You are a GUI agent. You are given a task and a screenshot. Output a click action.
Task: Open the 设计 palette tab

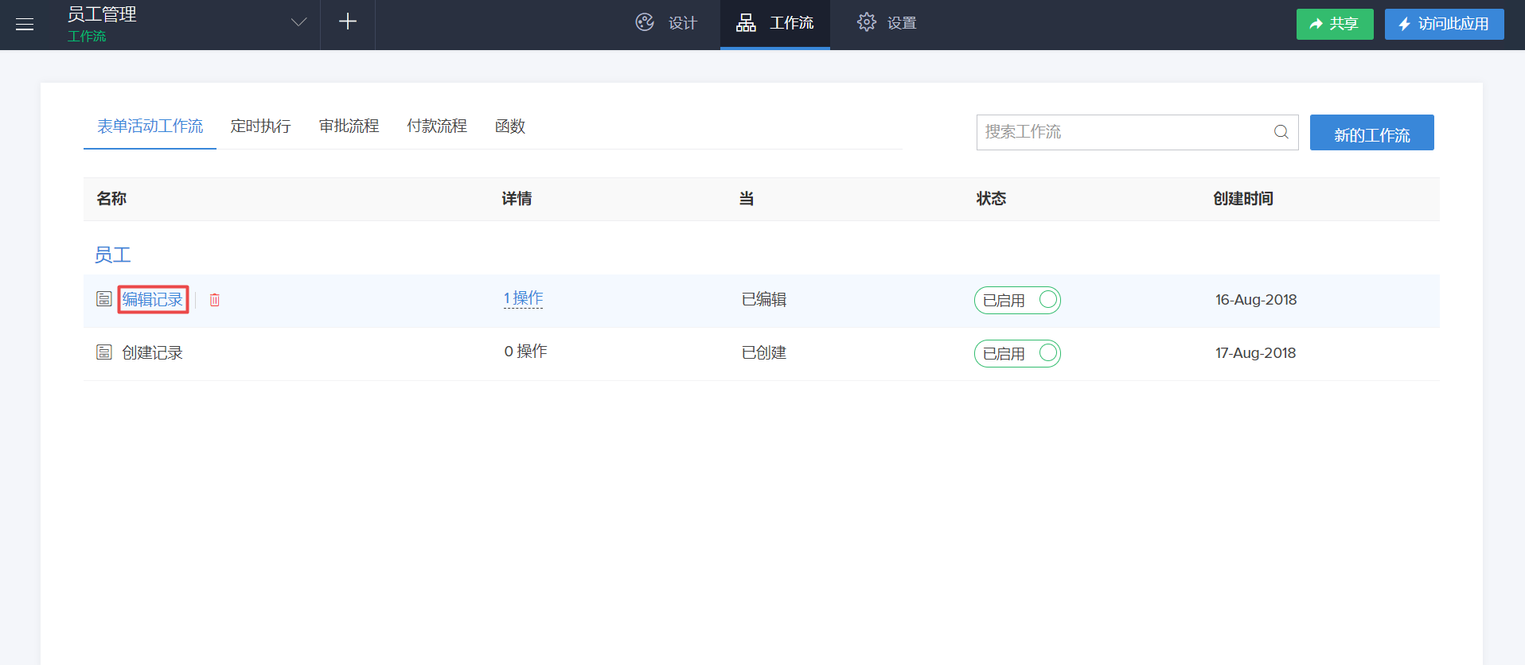click(666, 23)
